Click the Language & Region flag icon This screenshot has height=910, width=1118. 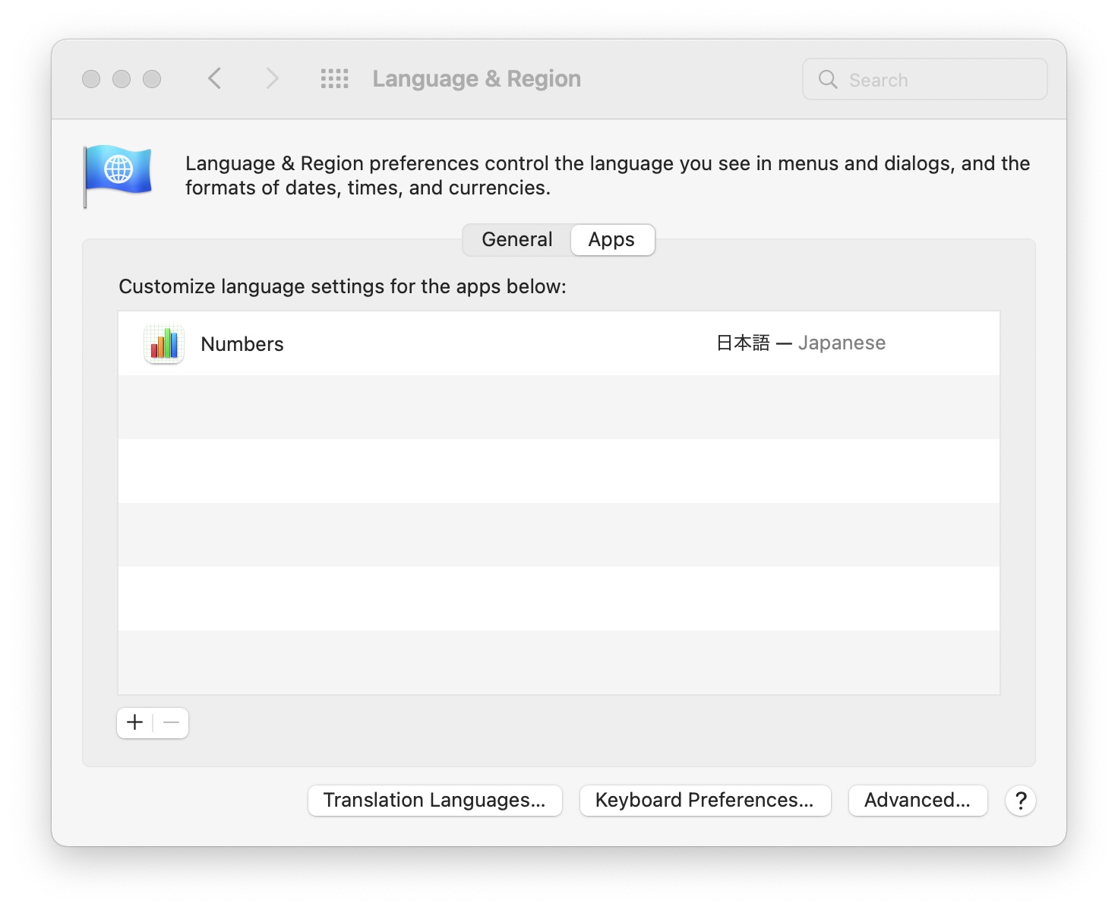[118, 175]
